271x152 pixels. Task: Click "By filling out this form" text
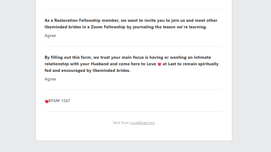tap(68, 57)
